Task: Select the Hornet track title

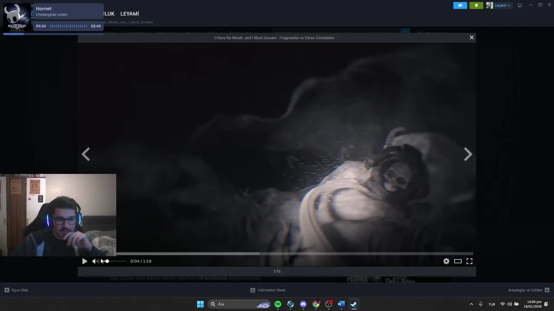Action: click(44, 9)
